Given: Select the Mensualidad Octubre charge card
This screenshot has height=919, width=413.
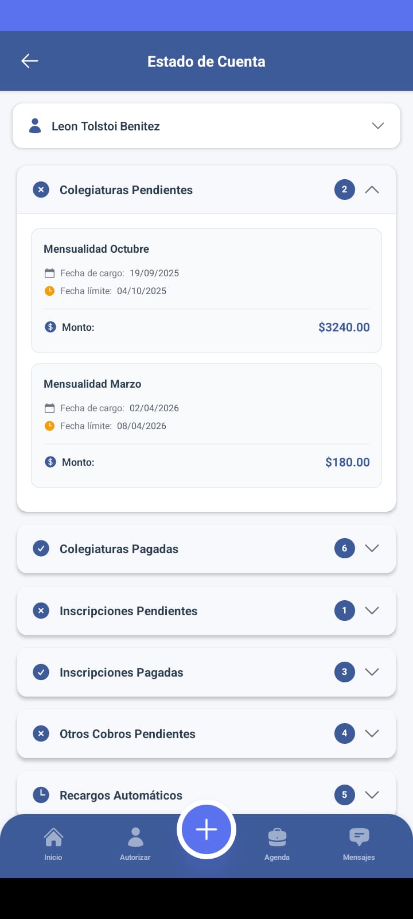Looking at the screenshot, I should [x=206, y=290].
